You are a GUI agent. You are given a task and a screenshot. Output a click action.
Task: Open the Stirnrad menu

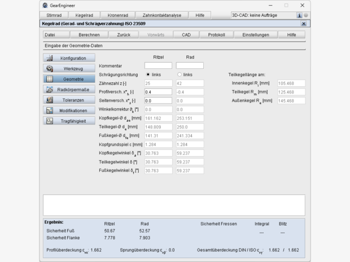(54, 15)
